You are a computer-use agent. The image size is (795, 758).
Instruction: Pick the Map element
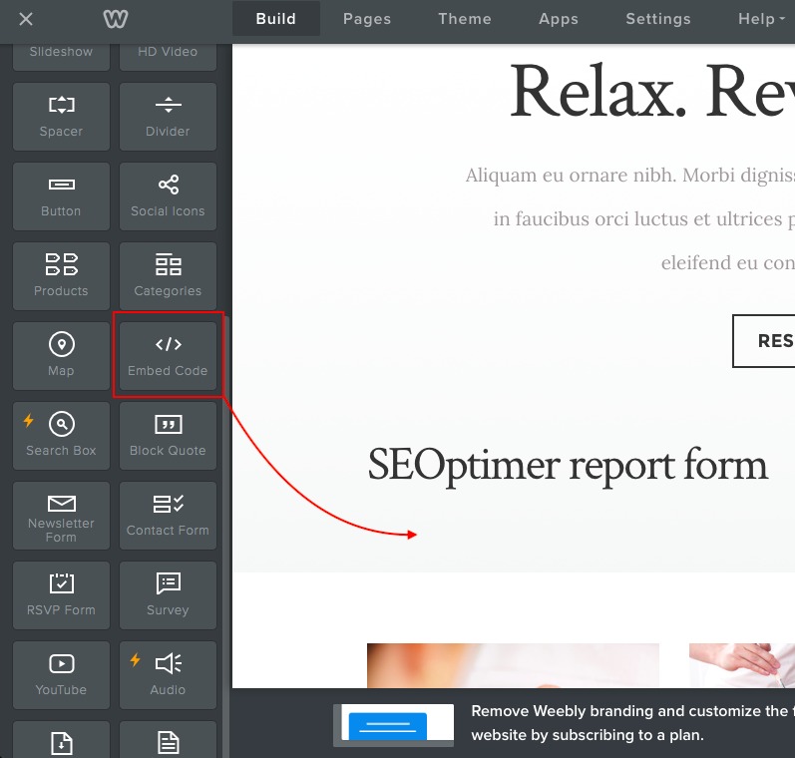click(x=61, y=356)
